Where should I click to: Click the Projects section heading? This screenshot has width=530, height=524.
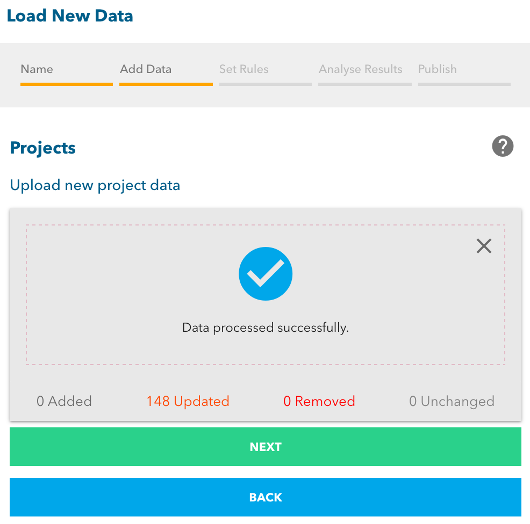pyautogui.click(x=42, y=148)
